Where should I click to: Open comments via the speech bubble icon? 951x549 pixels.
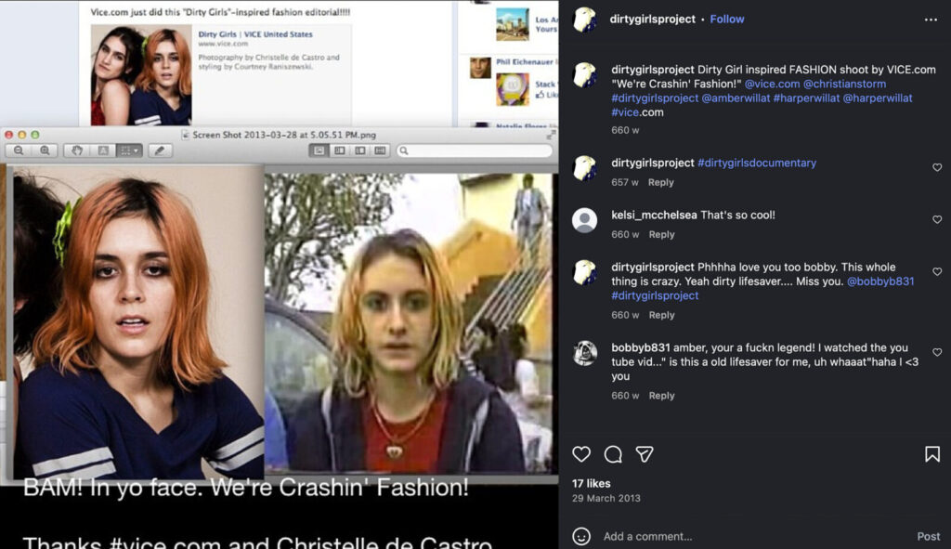pyautogui.click(x=613, y=454)
